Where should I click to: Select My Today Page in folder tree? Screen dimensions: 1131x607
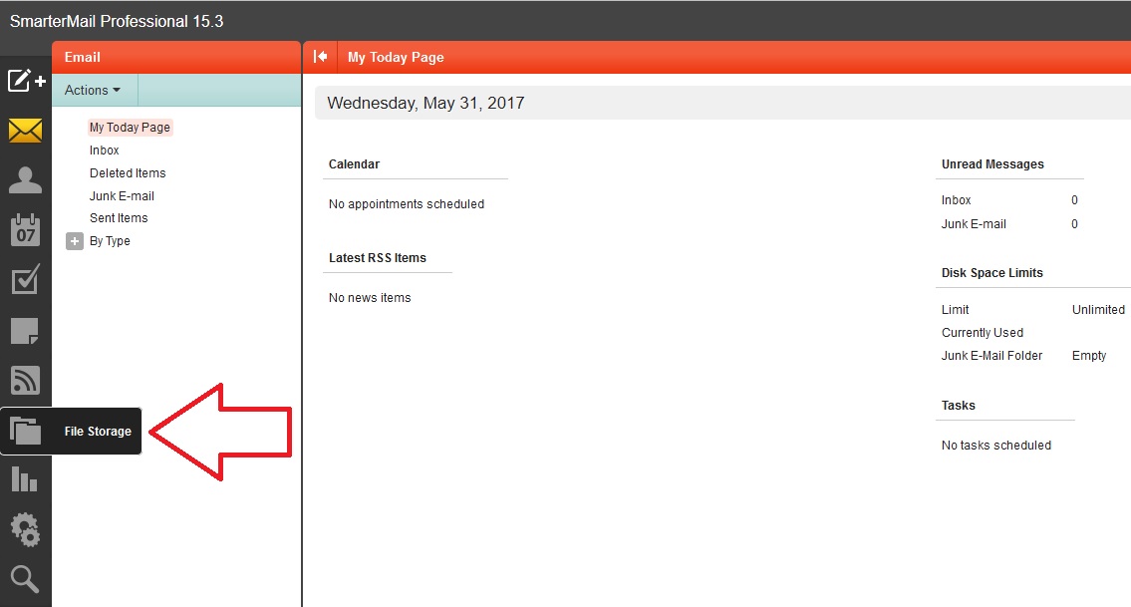(130, 128)
